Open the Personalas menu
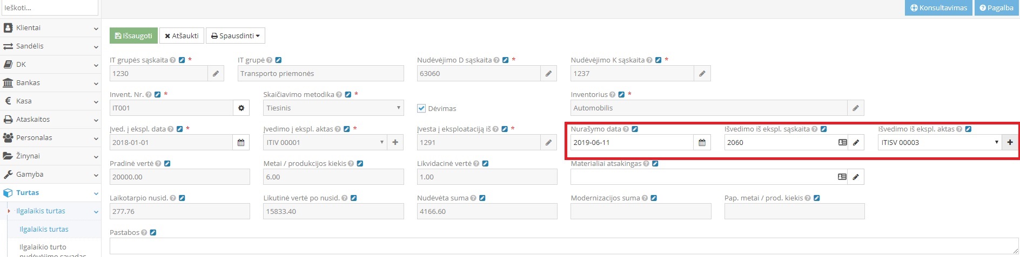Viewport: 1020px width, 257px height. pyautogui.click(x=50, y=138)
